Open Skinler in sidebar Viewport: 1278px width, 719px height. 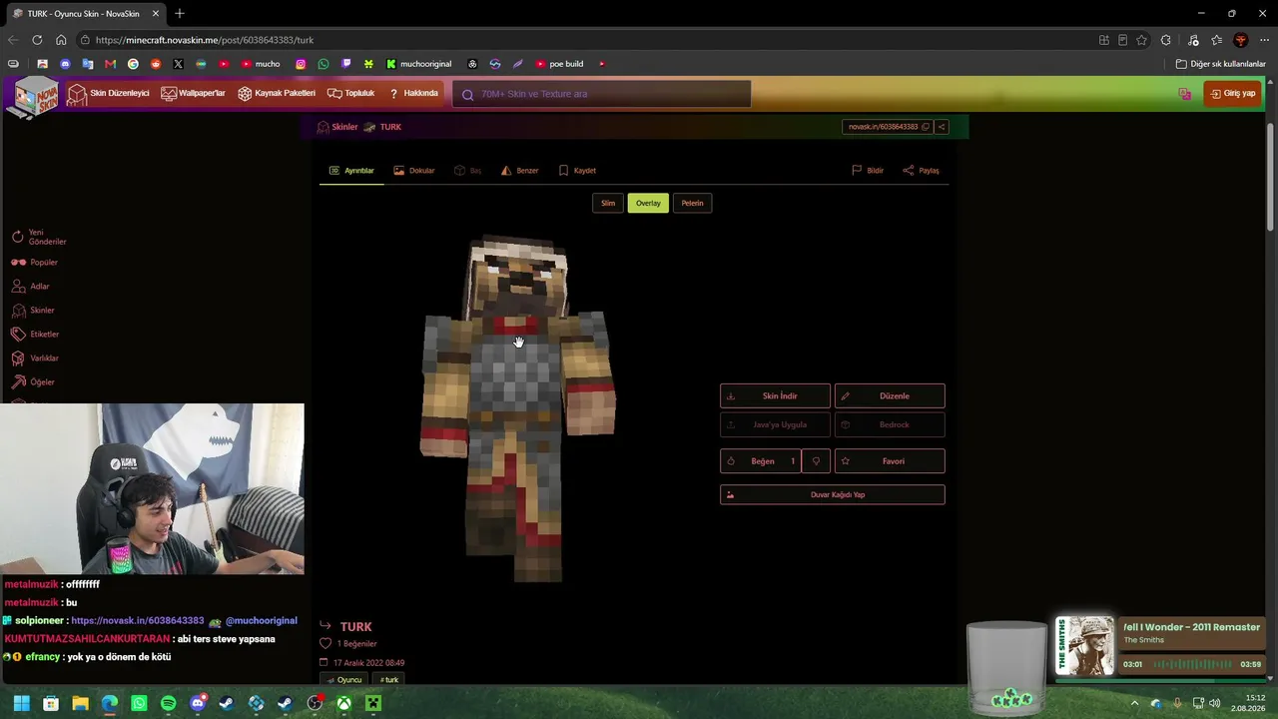[x=33, y=311]
